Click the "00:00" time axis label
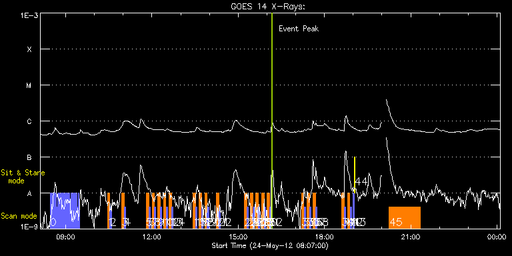This screenshot has height=256, width=512. tap(496, 237)
